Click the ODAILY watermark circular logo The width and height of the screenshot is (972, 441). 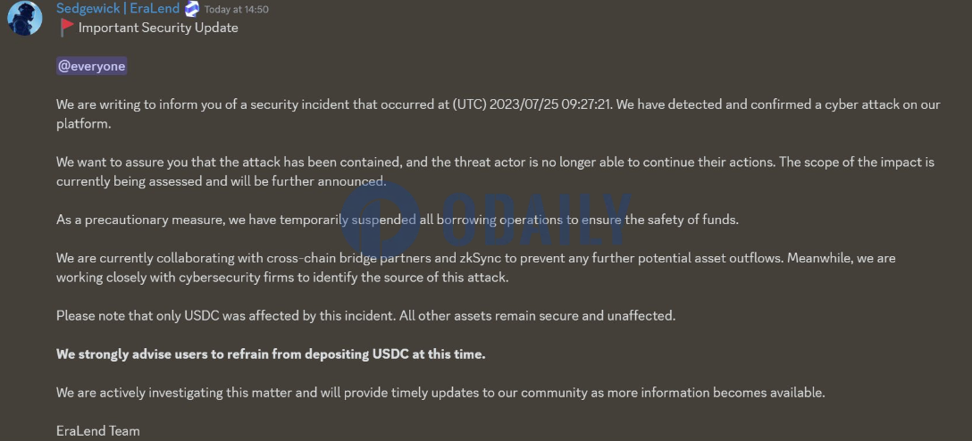(x=381, y=219)
